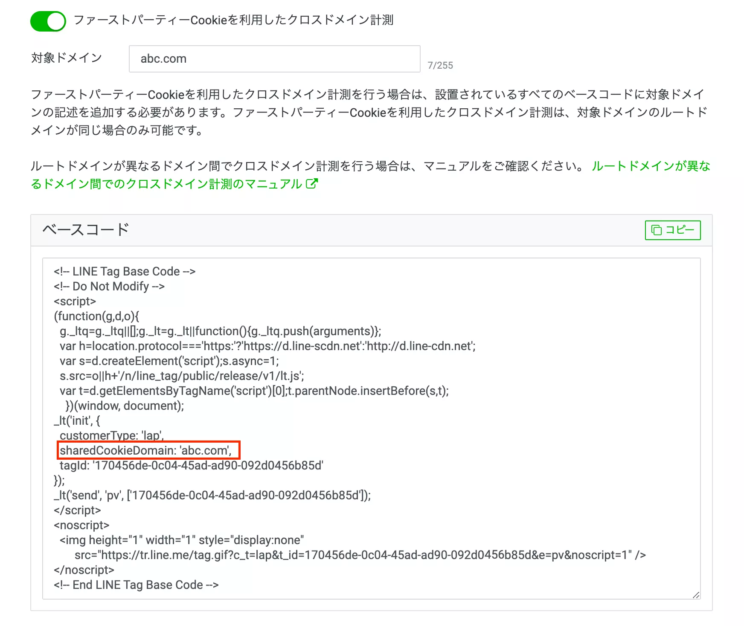Viewport: 744px width, 626px height.
Task: Click the 'End LINE Tag Base Code' comment
Action: (136, 585)
